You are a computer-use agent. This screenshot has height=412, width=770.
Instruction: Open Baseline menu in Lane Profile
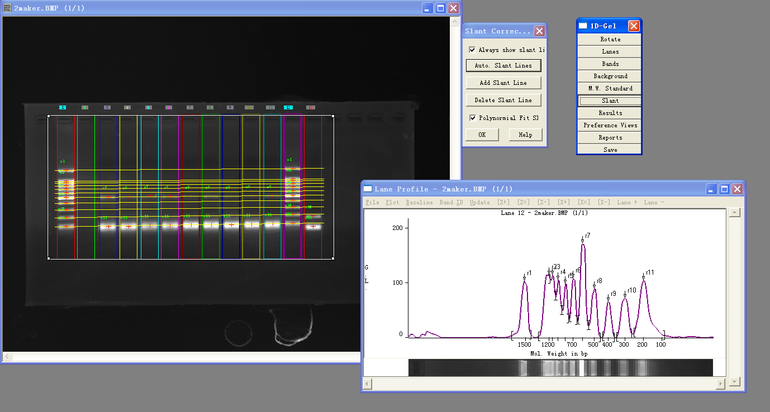(x=419, y=202)
